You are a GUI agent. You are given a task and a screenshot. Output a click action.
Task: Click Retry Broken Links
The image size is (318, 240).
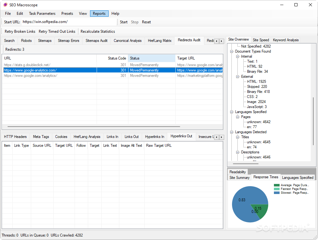point(20,31)
